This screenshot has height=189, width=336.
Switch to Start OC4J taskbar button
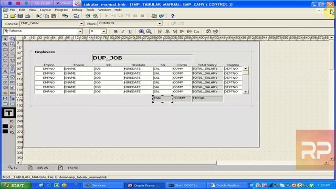tap(186, 185)
